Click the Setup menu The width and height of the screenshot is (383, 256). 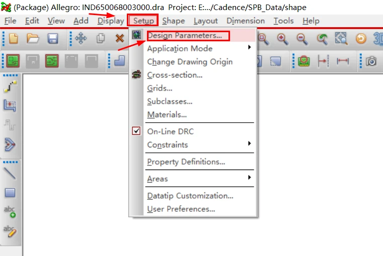tap(143, 21)
